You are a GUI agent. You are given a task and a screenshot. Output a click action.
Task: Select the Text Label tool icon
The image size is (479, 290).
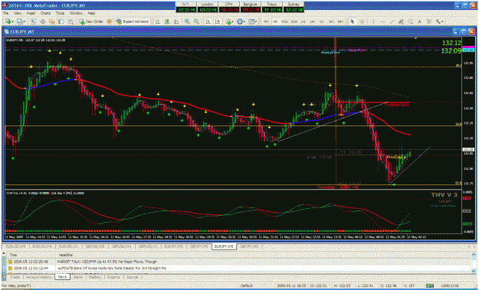tap(428, 21)
